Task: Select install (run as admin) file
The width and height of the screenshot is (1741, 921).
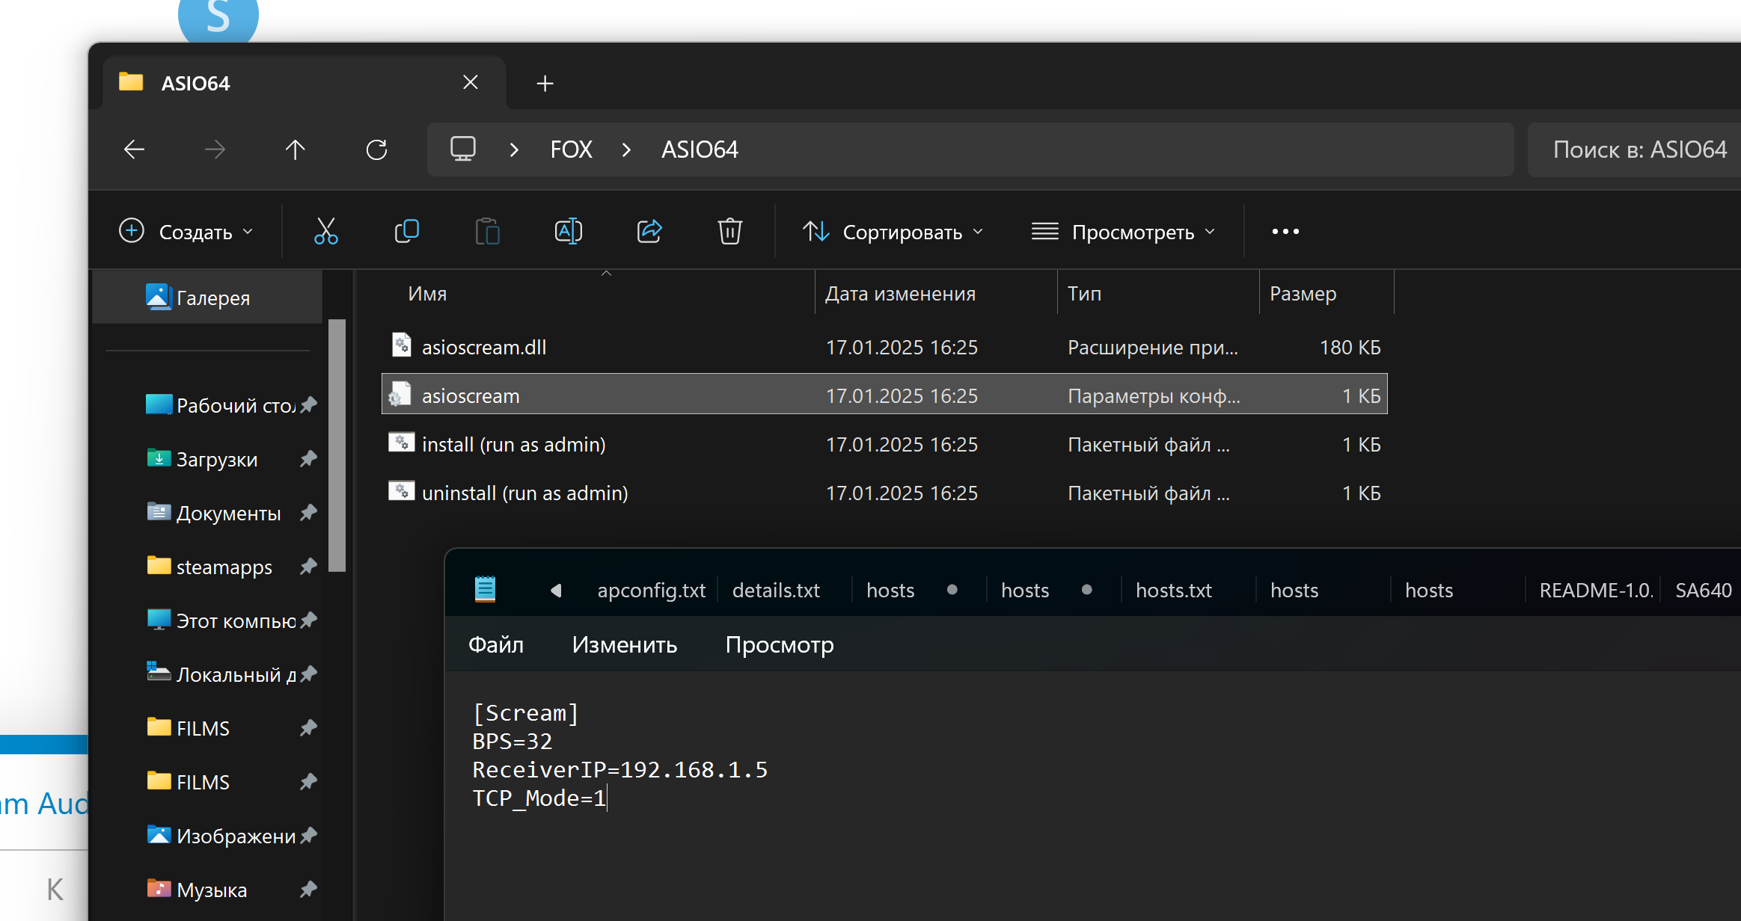Action: click(x=884, y=444)
